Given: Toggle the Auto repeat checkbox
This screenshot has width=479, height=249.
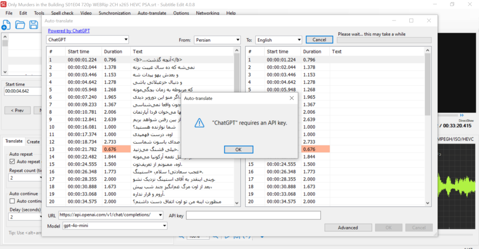Looking at the screenshot, I should coord(13,161).
